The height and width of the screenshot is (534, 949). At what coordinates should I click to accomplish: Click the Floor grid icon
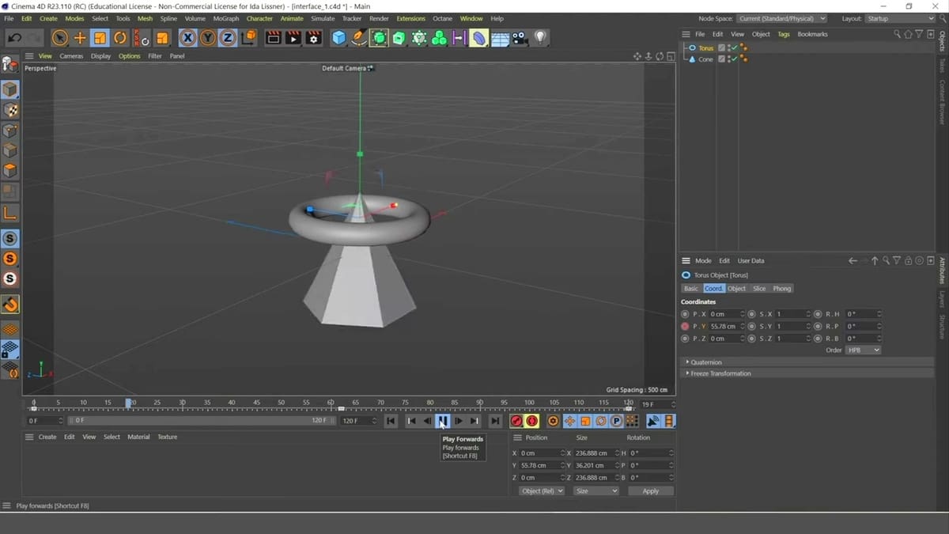click(x=500, y=37)
